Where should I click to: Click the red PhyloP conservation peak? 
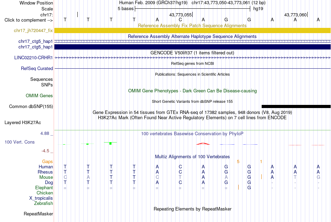(x=203, y=144)
